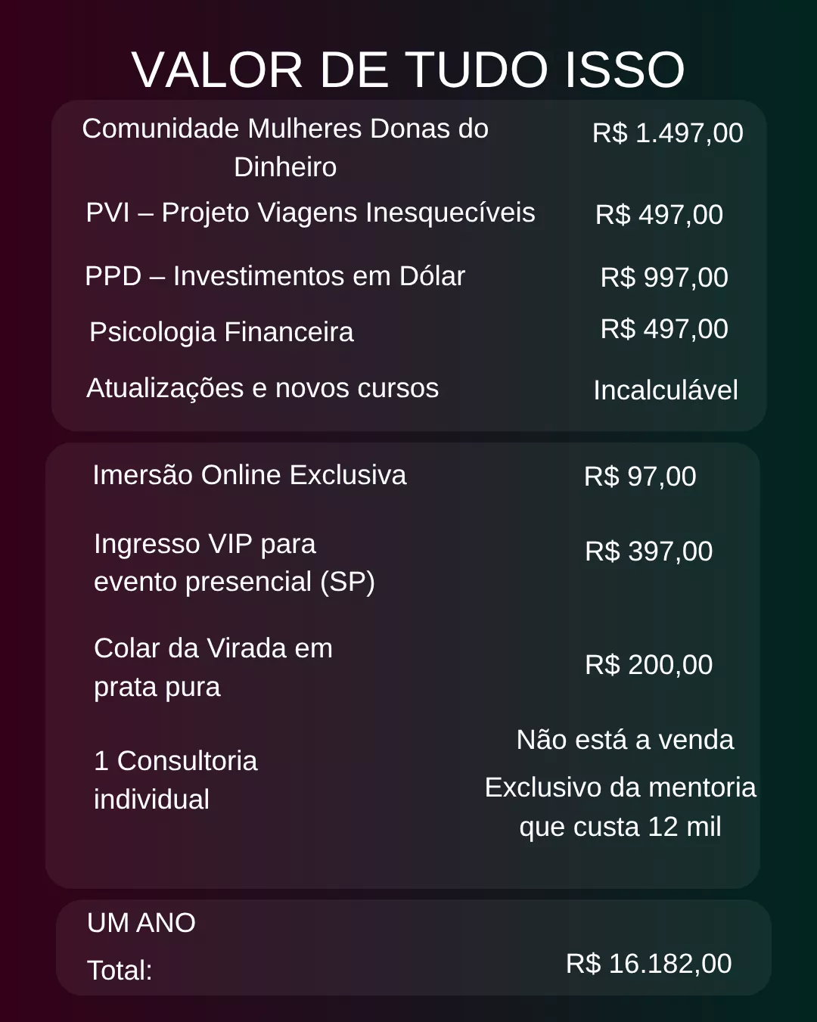This screenshot has height=1022, width=817.
Task: Select 'Imersão Online Exclusiva' item
Action: point(249,475)
